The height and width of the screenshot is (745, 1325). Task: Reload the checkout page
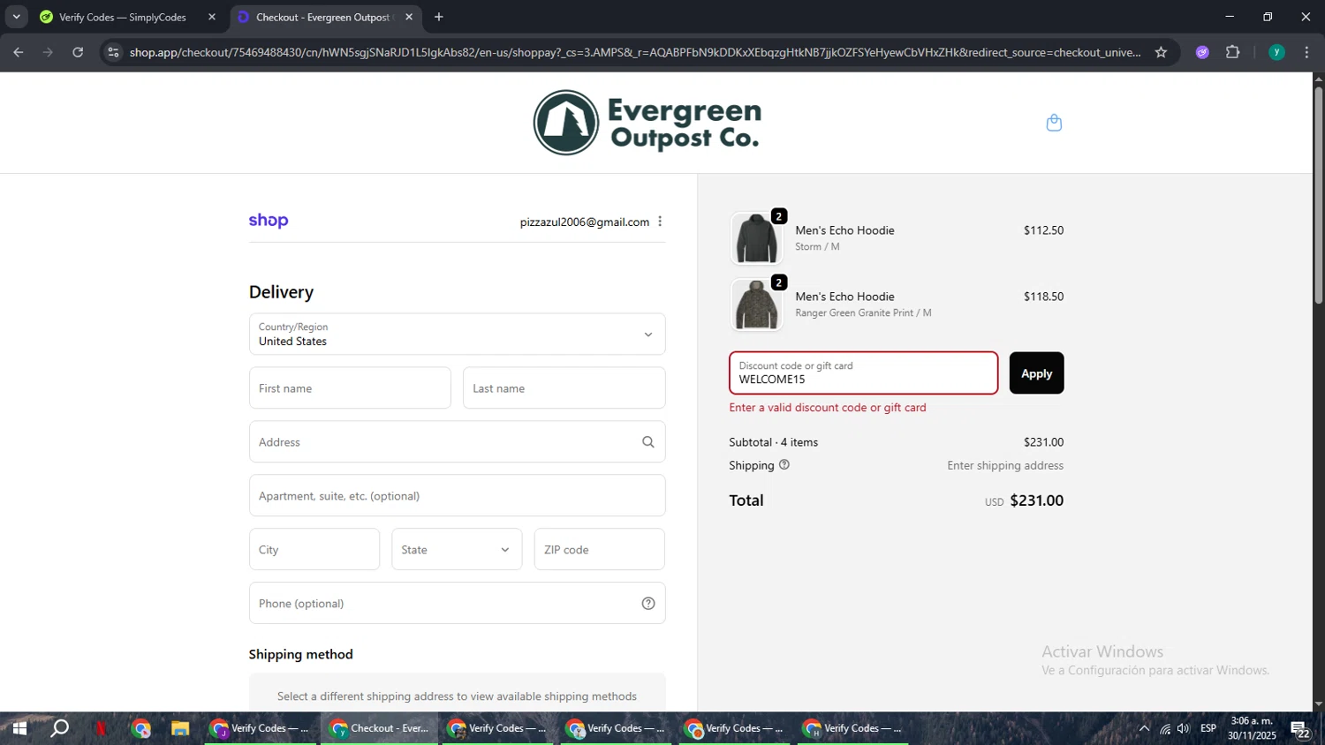78,52
